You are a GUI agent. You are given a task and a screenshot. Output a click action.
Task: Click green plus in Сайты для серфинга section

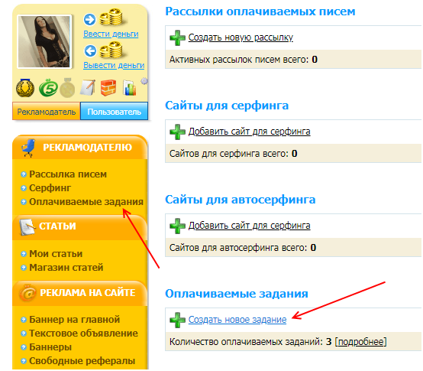tap(177, 132)
